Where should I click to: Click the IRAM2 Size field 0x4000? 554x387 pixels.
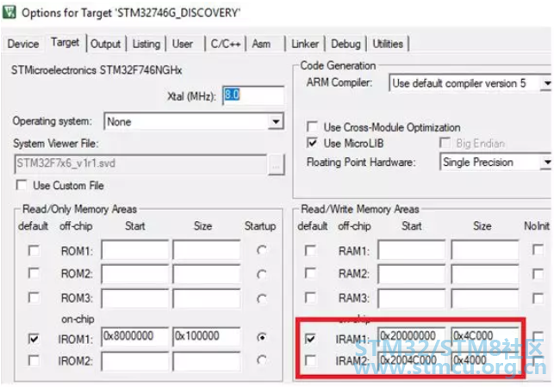(485, 361)
